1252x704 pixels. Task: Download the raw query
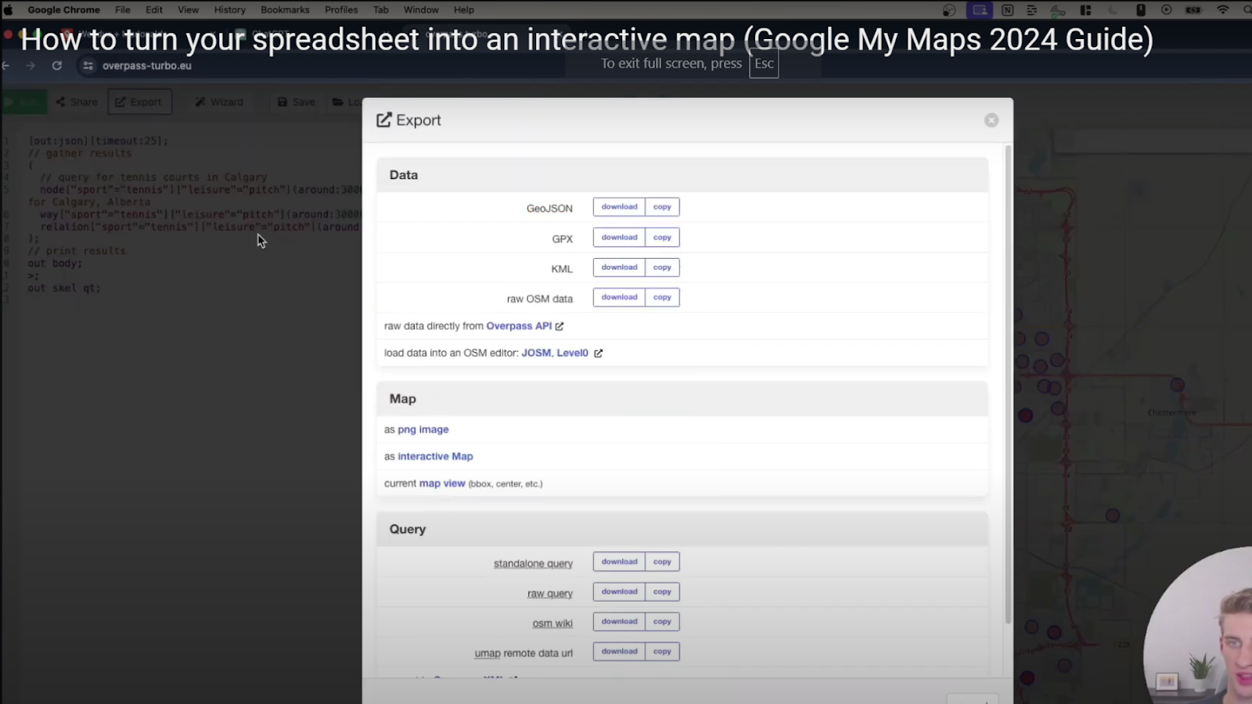[619, 592]
